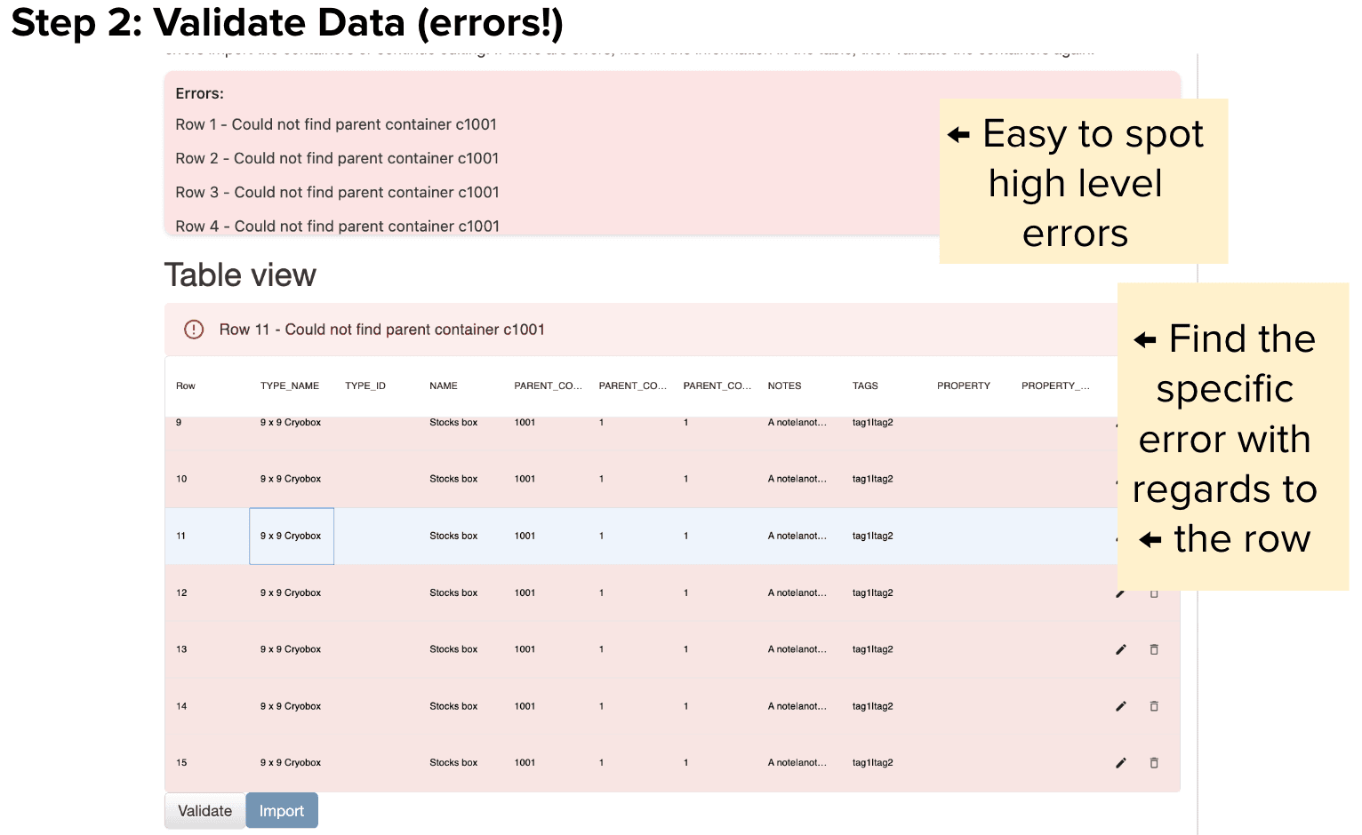Click the trash icon for row 15
The image size is (1362, 835).
point(1154,763)
